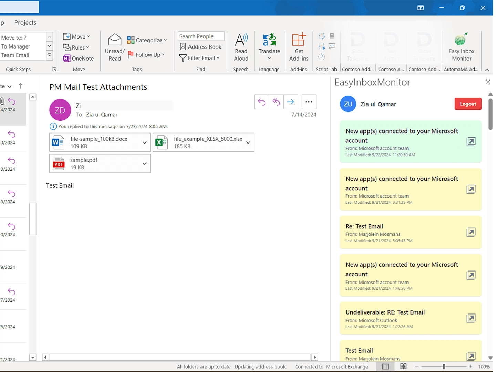Expand the Quick Steps gallery
Screen dimensions: 496x372
pos(50,55)
